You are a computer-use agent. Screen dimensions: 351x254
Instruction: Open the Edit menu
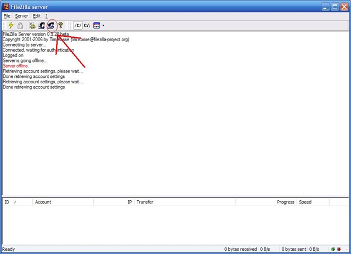click(37, 16)
